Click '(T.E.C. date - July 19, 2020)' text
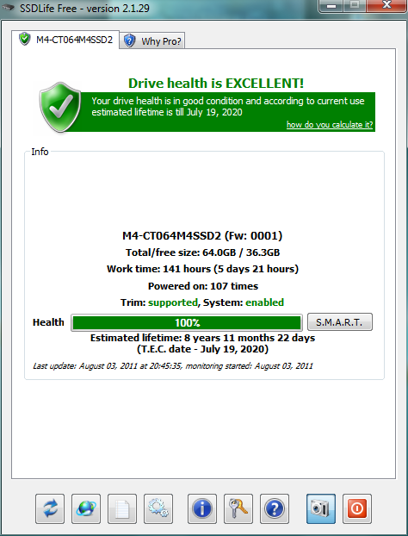This screenshot has height=536, width=408. click(x=203, y=349)
